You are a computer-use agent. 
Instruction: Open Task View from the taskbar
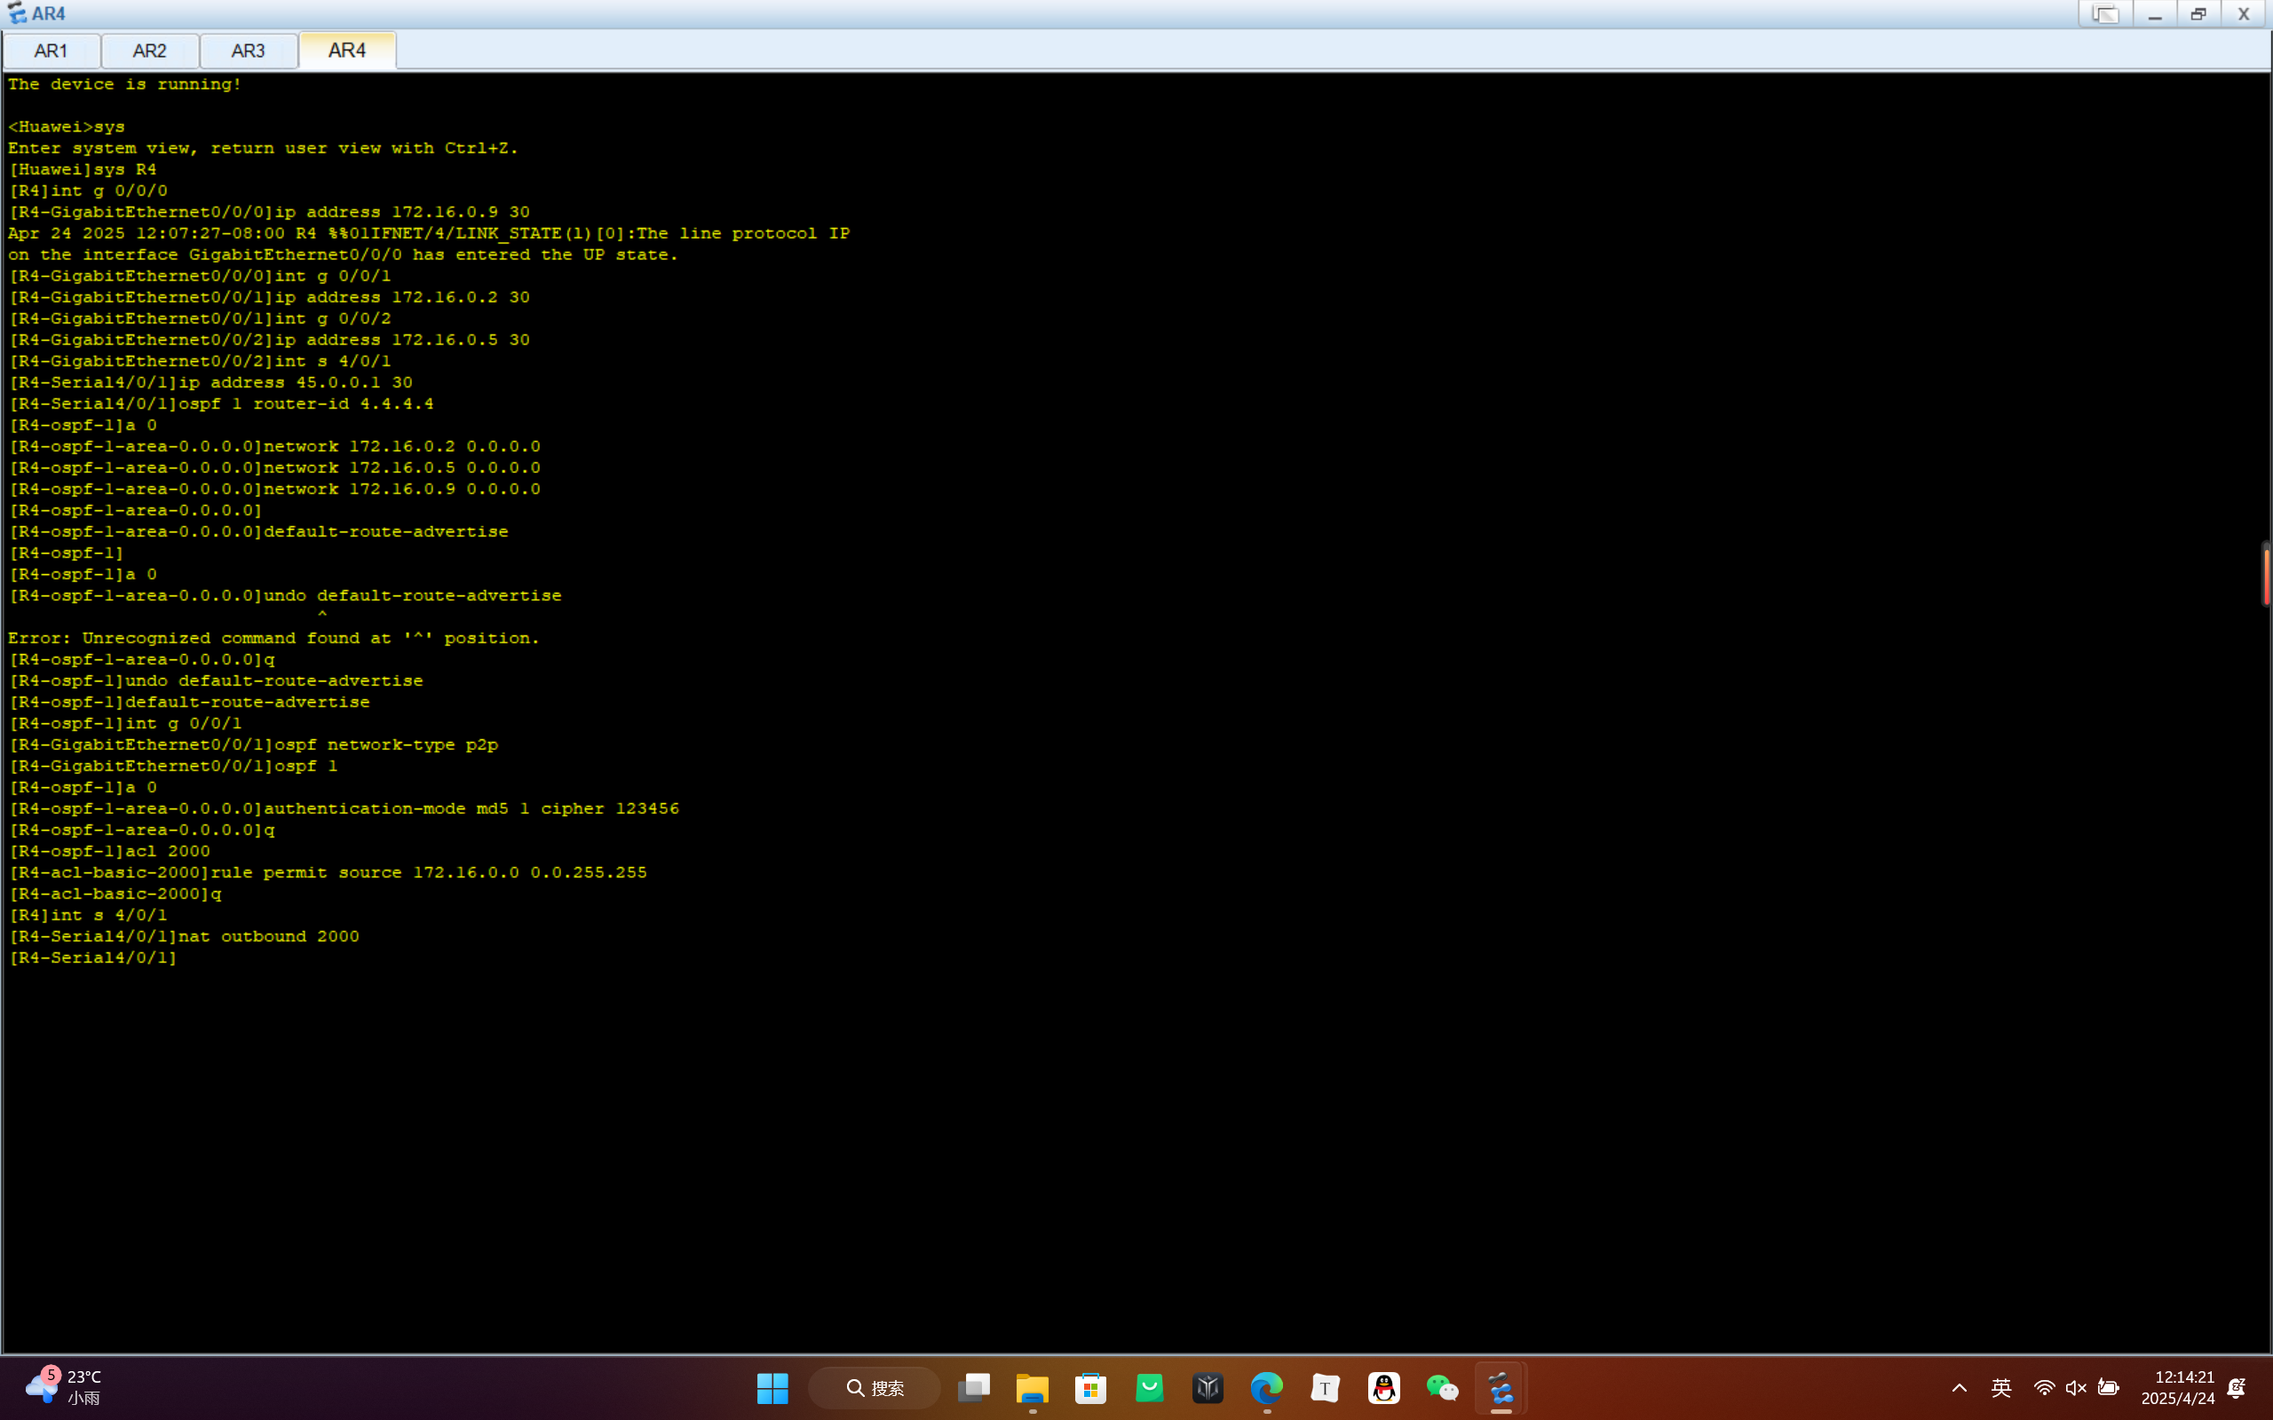pyautogui.click(x=973, y=1388)
